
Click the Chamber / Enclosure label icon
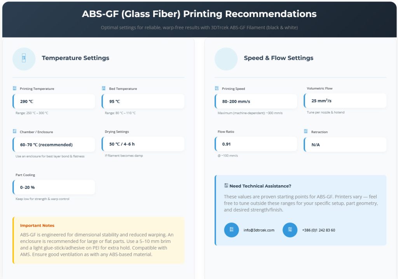(x=15, y=132)
